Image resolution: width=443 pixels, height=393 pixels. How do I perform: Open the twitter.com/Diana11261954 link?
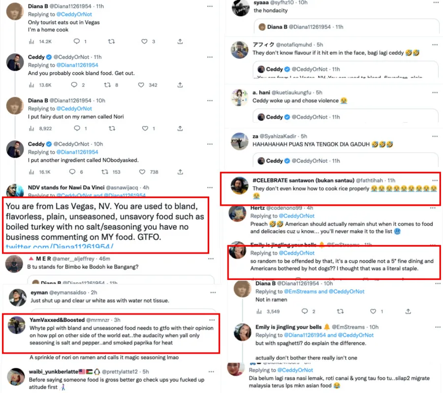60,246
